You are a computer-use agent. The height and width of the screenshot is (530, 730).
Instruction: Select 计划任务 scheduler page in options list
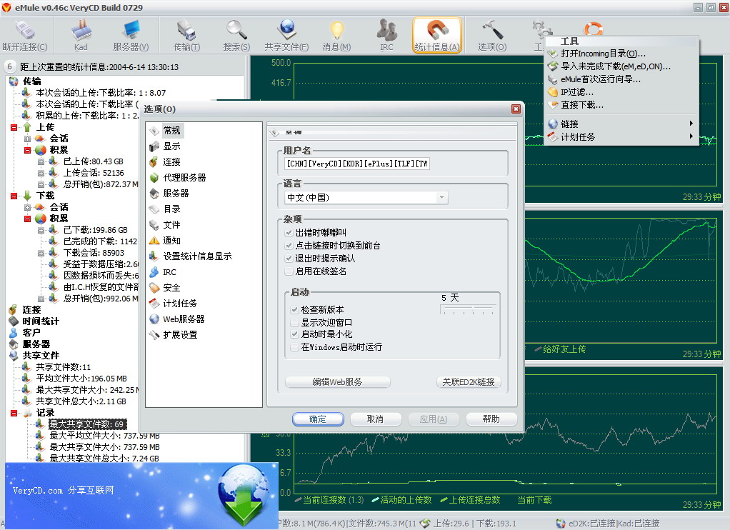(173, 303)
